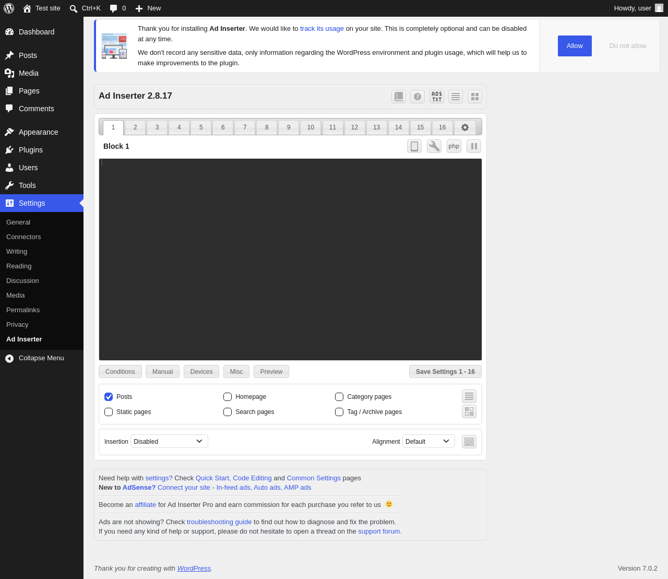
Task: Open block tab 9
Action: (x=289, y=127)
